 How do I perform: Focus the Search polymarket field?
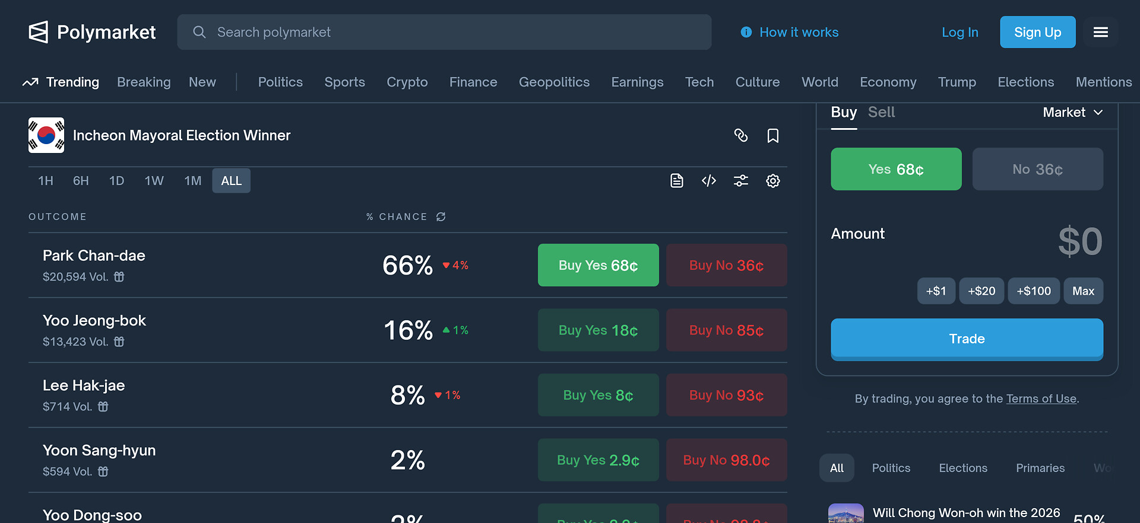click(x=444, y=32)
